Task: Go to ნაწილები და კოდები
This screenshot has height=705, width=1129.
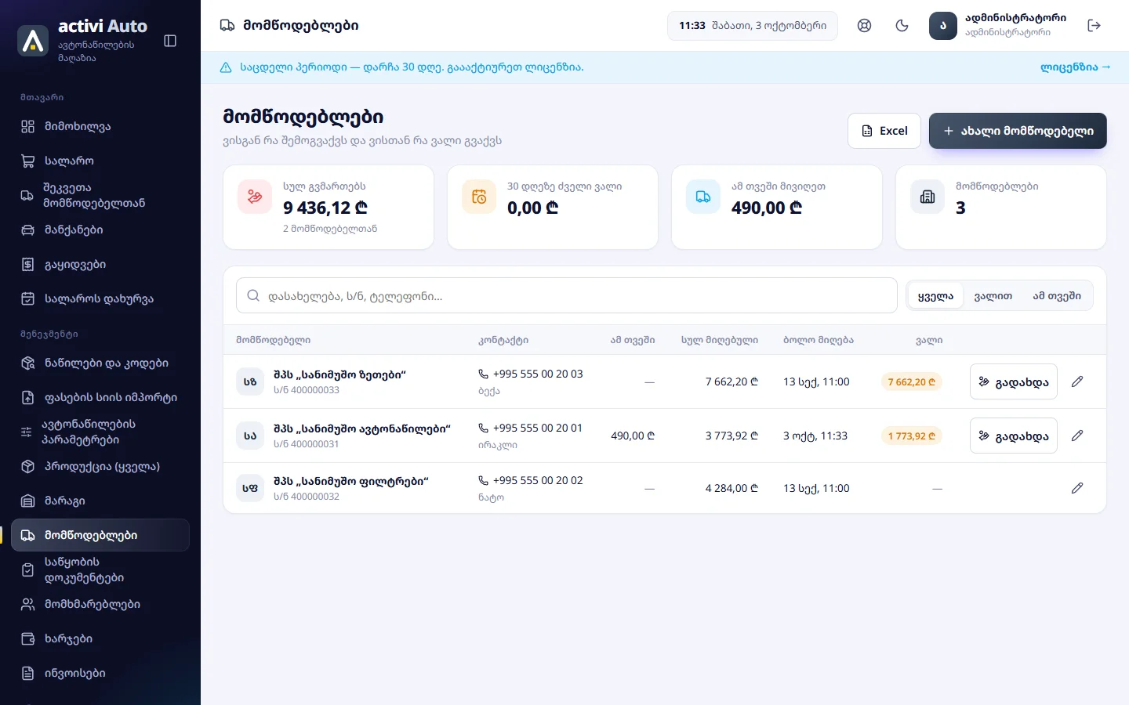Action: pyautogui.click(x=100, y=363)
